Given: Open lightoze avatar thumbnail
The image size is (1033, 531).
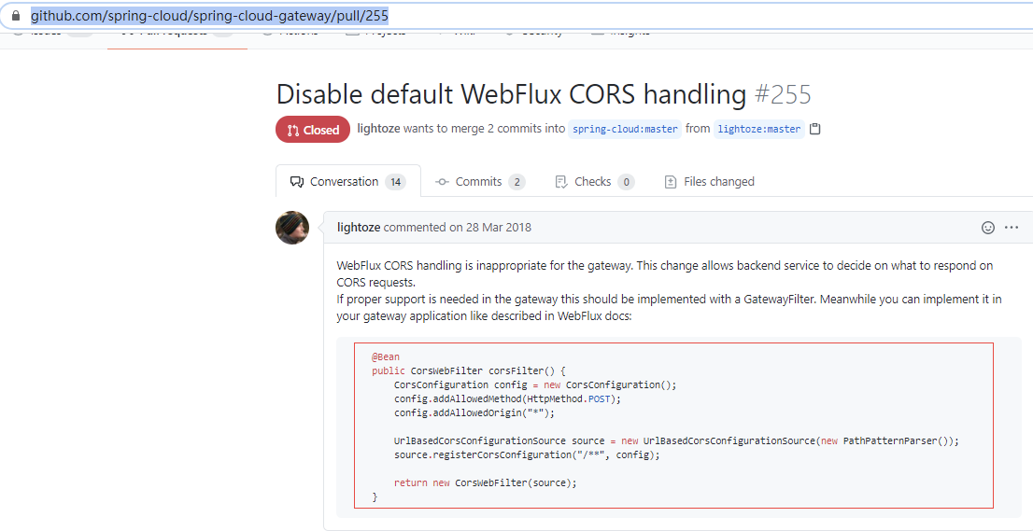Looking at the screenshot, I should (292, 228).
